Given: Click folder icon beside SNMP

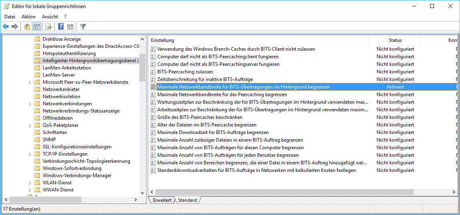Looking at the screenshot, I should 37,140.
